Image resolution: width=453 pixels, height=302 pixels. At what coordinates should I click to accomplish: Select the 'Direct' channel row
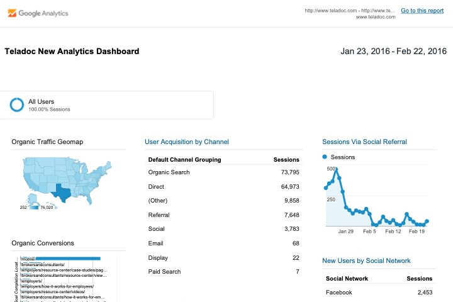coord(223,187)
